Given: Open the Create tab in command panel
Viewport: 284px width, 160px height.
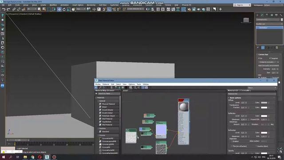Looking at the screenshot, I should (257, 15).
